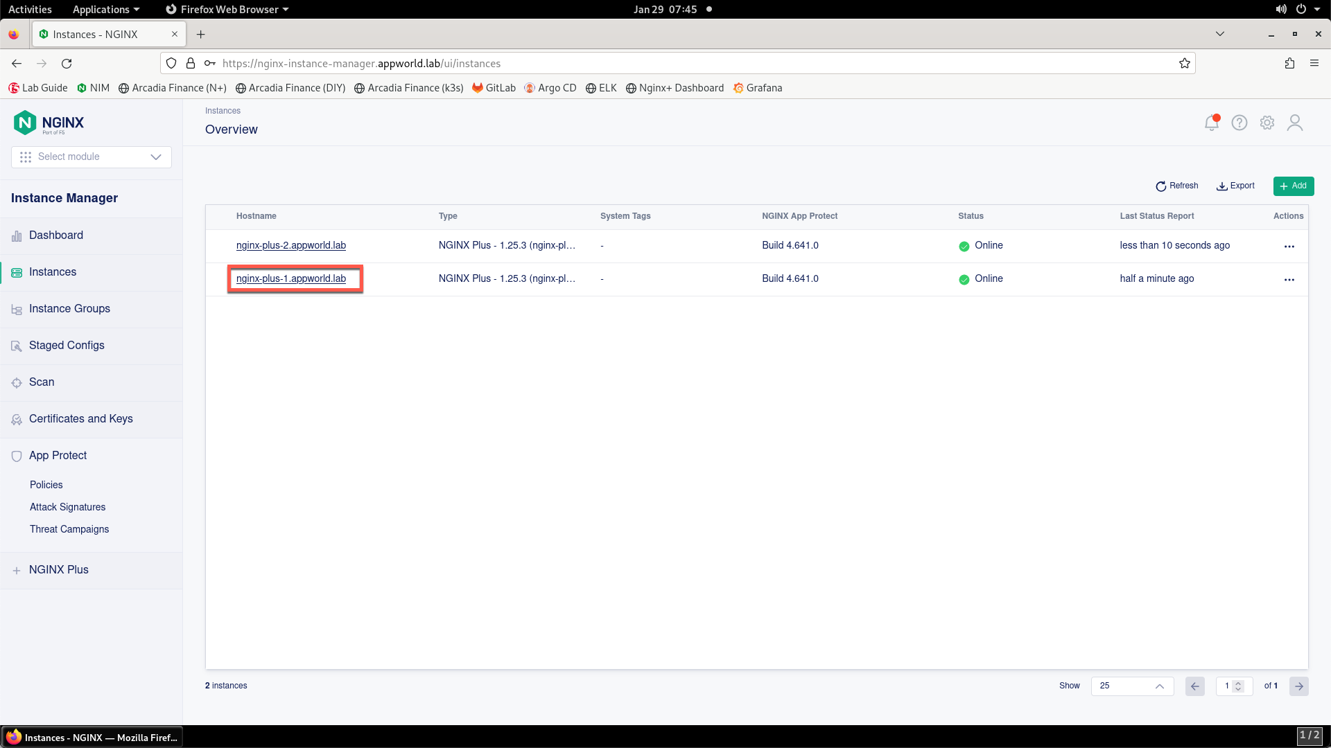1331x748 pixels.
Task: Close the Instances - NGINX tab
Action: pyautogui.click(x=175, y=34)
